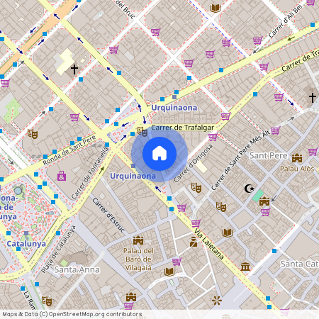Click the fountain in Plaça de Catalunya gardens
The height and width of the screenshot is (319, 319).
click(x=18, y=191)
